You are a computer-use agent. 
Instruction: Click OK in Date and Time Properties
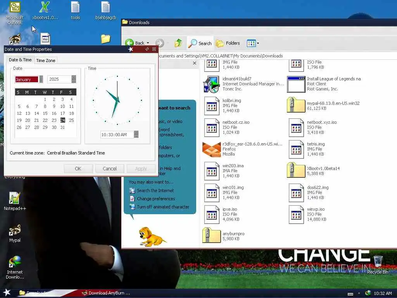[x=78, y=168]
